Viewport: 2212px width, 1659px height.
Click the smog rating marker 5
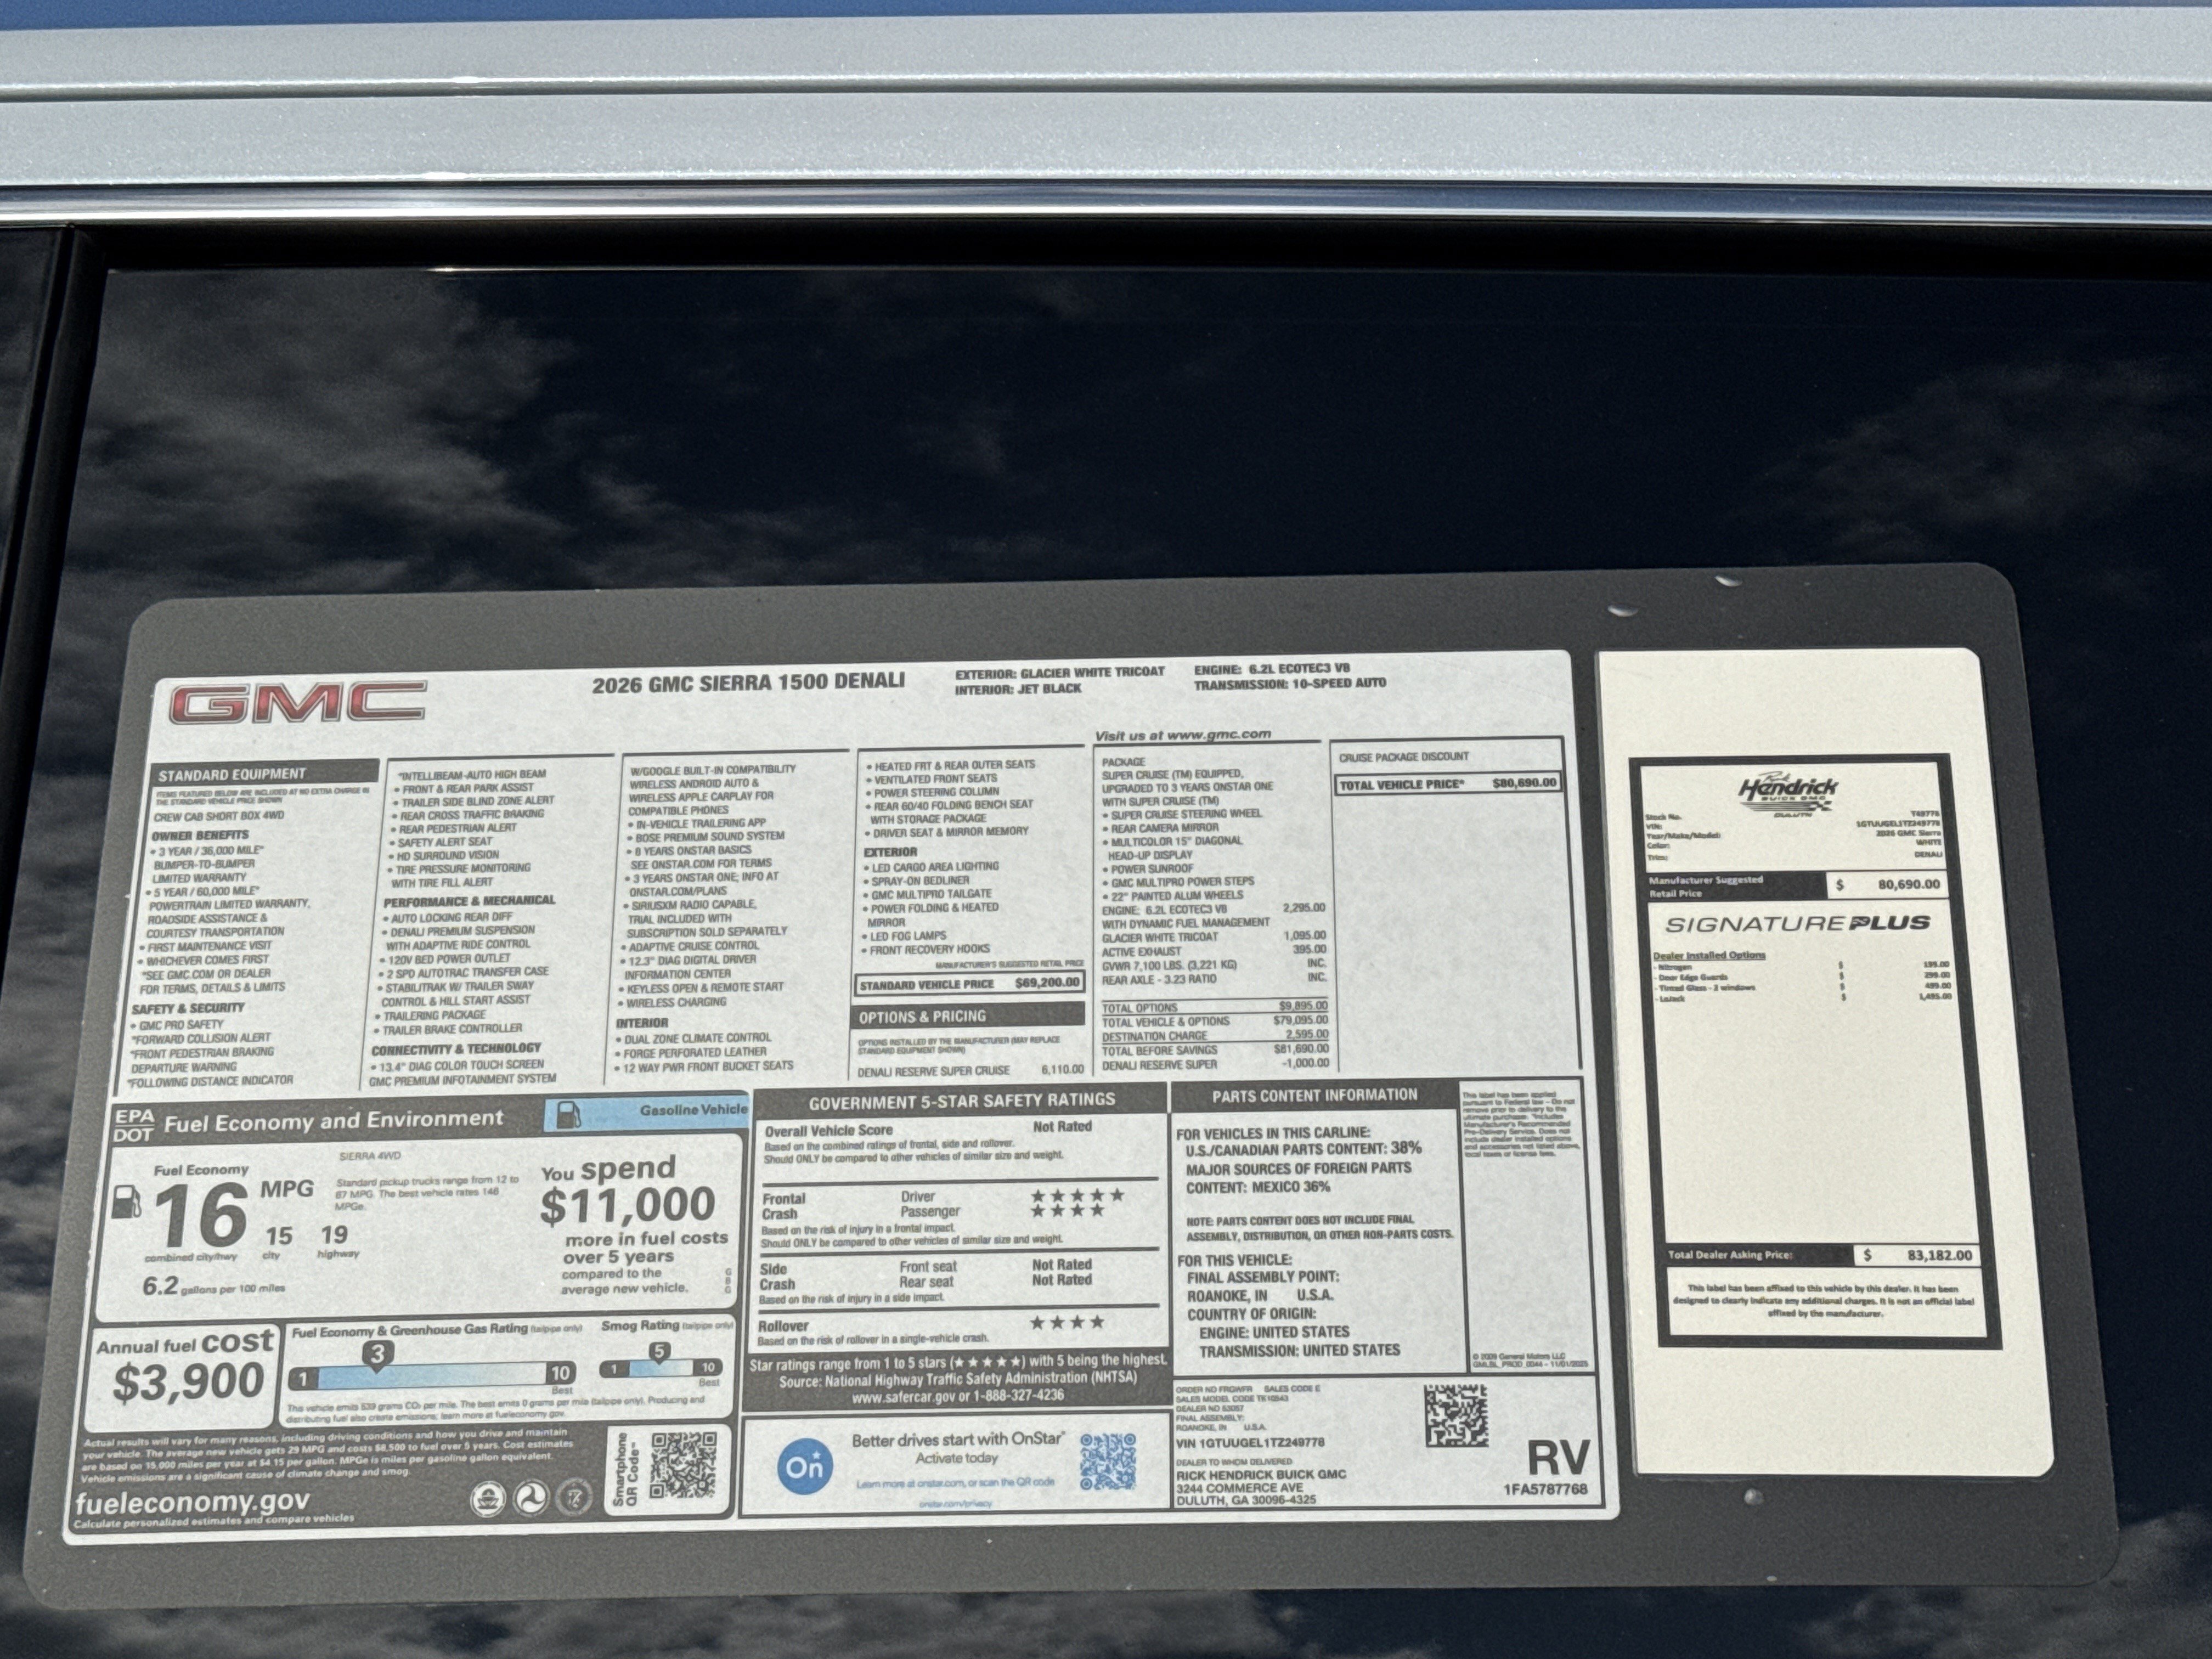pyautogui.click(x=659, y=1352)
